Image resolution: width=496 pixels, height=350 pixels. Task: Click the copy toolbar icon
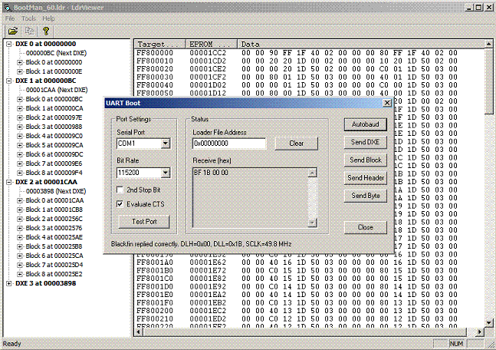pyautogui.click(x=29, y=31)
